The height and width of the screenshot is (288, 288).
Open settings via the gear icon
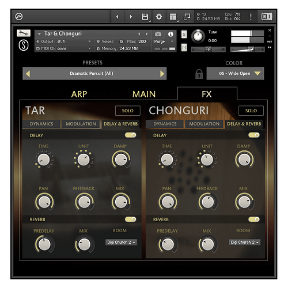pos(159,17)
